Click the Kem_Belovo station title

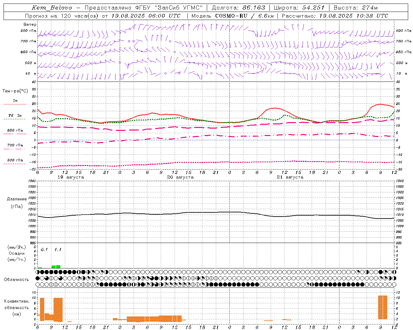(52, 8)
